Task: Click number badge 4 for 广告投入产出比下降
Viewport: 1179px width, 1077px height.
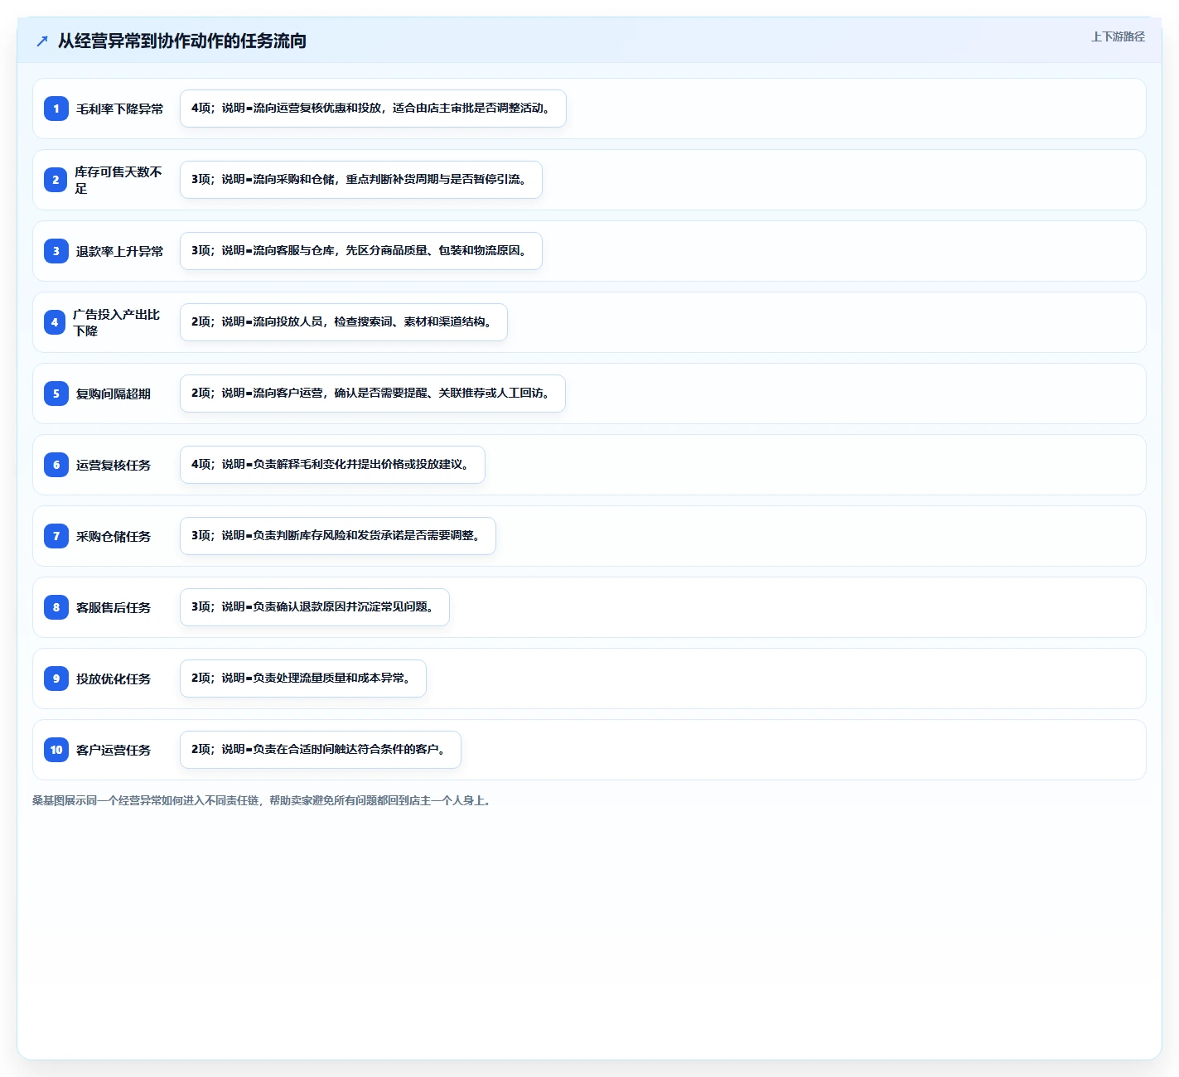Action: [55, 322]
